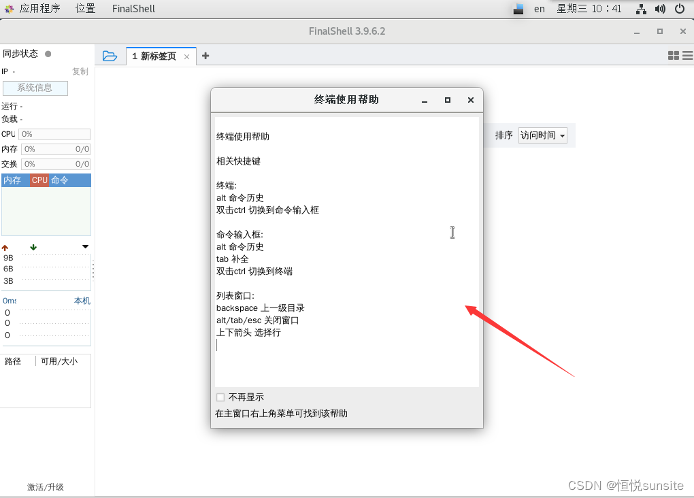Click the volume icon in the system tray

click(661, 9)
